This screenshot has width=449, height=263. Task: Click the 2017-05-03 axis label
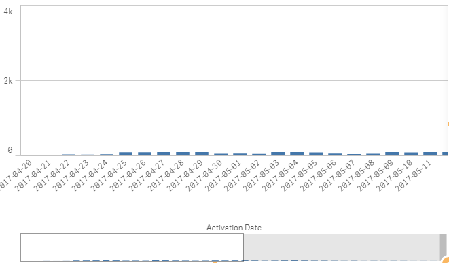click(x=261, y=176)
